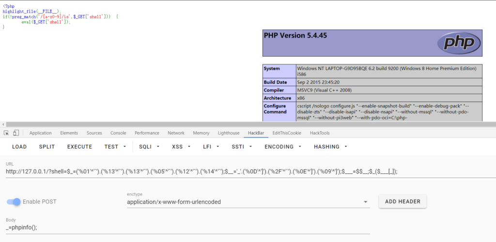Open the ENCODING dropdown menu

coord(282,147)
